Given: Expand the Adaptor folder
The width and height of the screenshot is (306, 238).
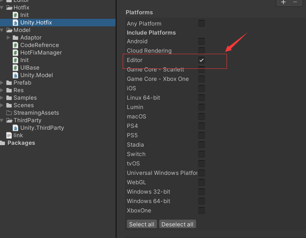Looking at the screenshot, I should coord(9,38).
